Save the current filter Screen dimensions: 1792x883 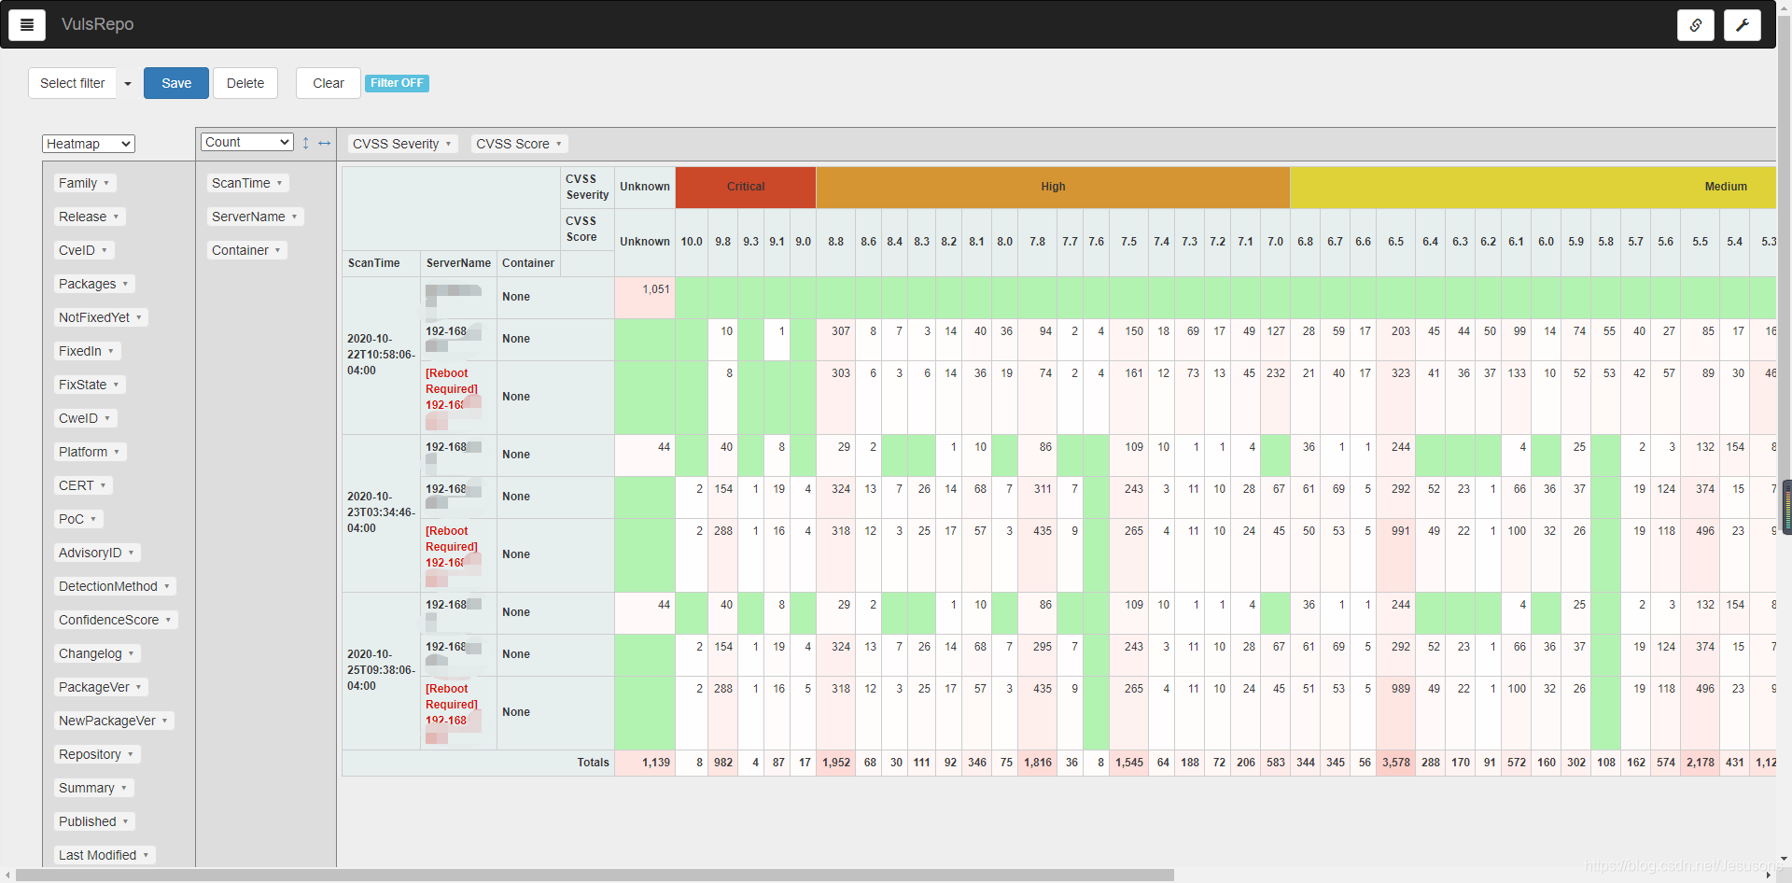pyautogui.click(x=176, y=83)
